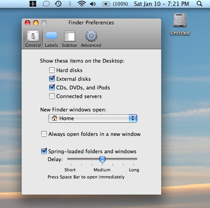Click 'New Finder windows open:' label
Viewport: 210px width, 208px height.
pos(73,110)
